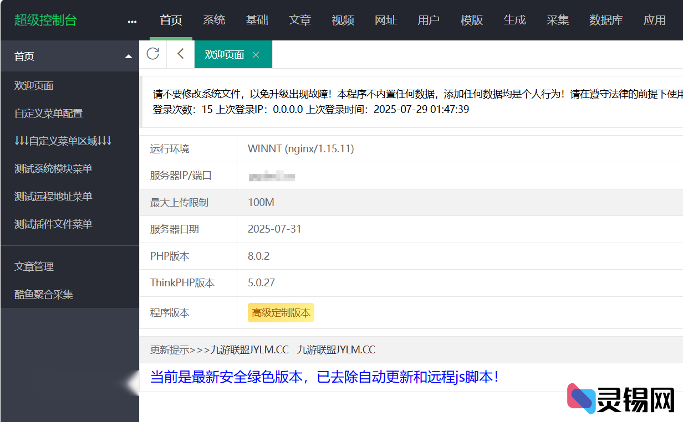Collapse the 首页 sidebar section
The height and width of the screenshot is (422, 683).
pos(128,56)
